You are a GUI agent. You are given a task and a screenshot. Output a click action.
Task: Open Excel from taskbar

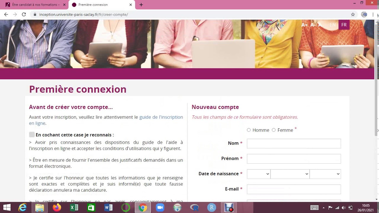tap(74, 207)
